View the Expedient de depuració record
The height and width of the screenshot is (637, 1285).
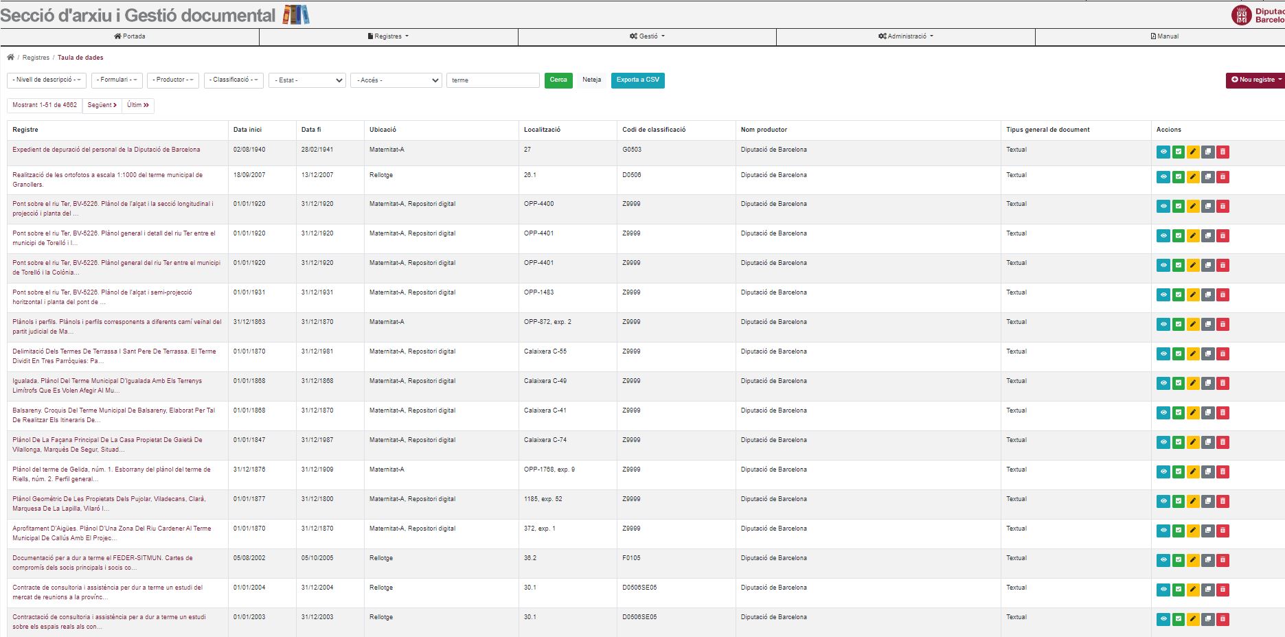[x=1163, y=152]
